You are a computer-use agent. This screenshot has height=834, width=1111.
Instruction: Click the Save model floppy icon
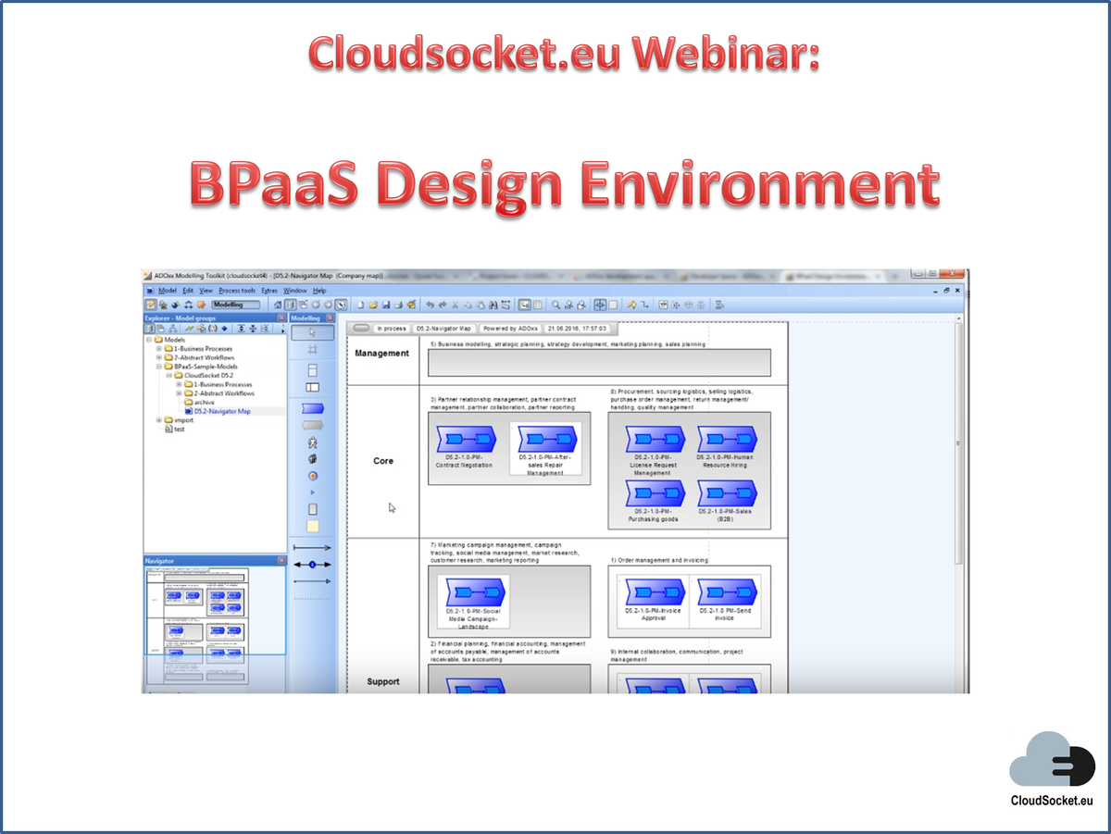[386, 304]
